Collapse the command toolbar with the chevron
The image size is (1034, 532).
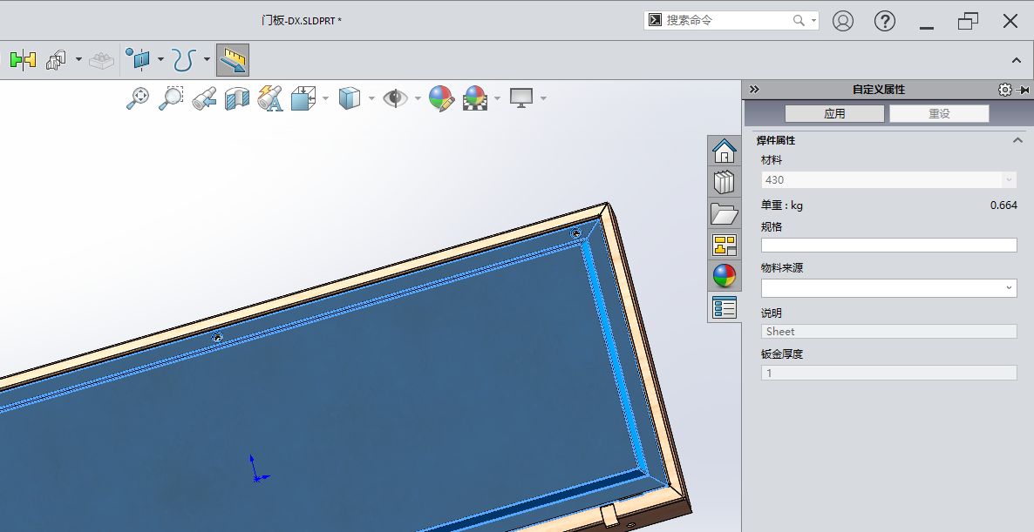click(x=1017, y=61)
